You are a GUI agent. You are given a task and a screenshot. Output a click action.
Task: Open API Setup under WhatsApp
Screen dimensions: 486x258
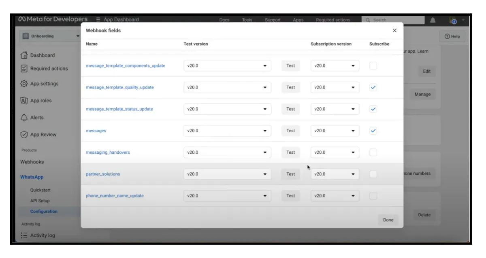tap(40, 201)
